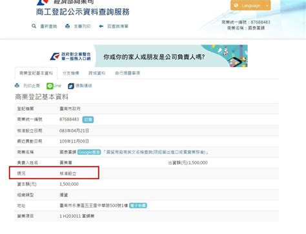The image size is (306, 234).
Task: Switch to the 分支機構 tab
Action: click(71, 73)
